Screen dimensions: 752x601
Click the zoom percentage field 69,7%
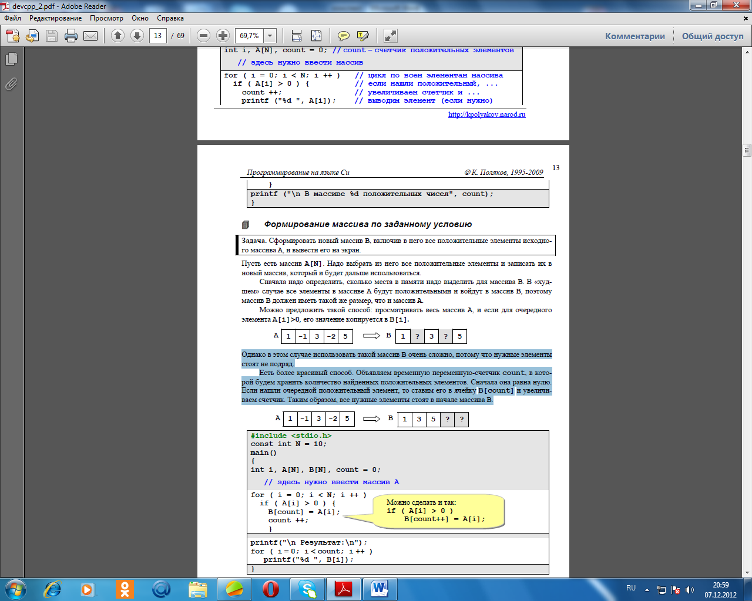pos(250,36)
